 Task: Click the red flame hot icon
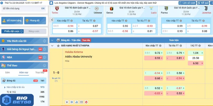(x=86, y=102)
